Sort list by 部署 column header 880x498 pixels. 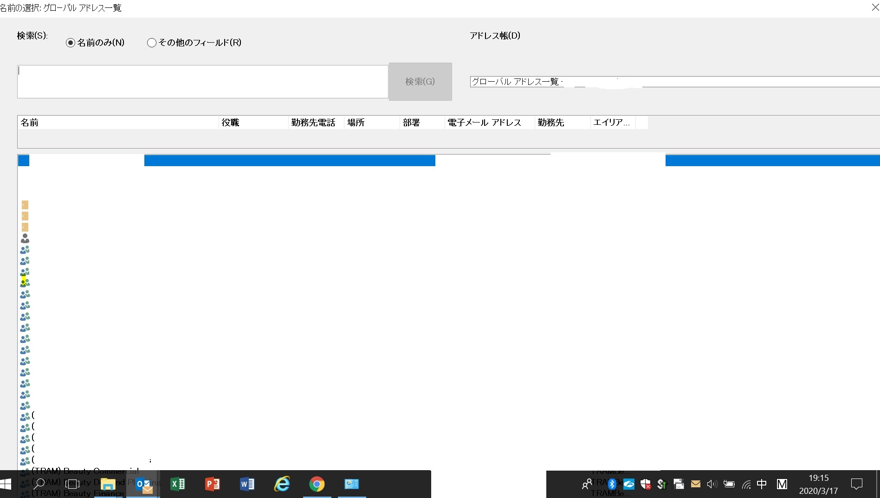pos(422,123)
